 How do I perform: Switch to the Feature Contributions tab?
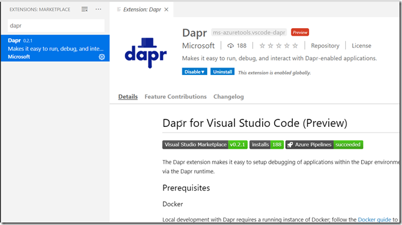175,97
